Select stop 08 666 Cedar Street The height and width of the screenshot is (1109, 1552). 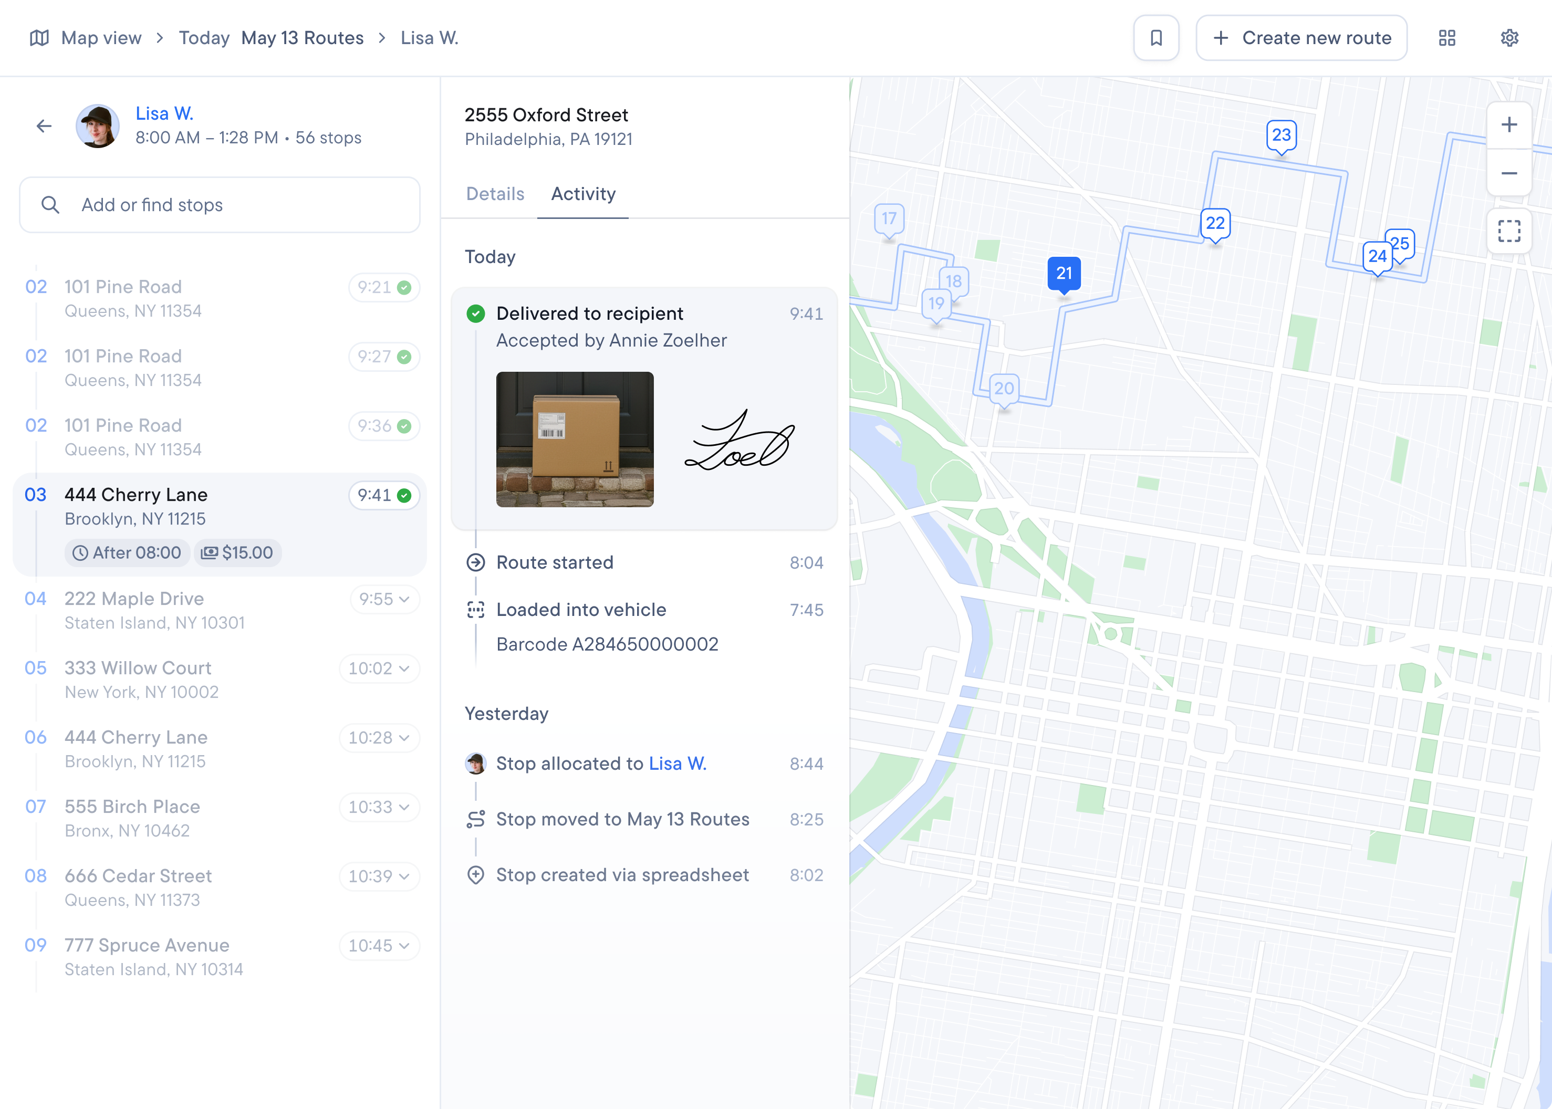[220, 888]
